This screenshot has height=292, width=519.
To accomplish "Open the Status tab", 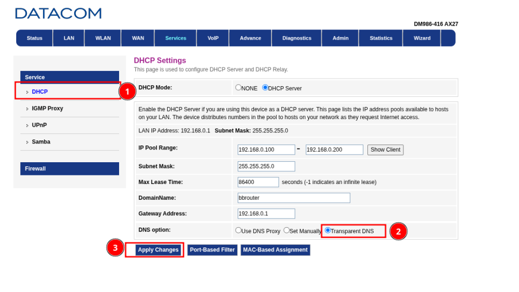I will (34, 38).
